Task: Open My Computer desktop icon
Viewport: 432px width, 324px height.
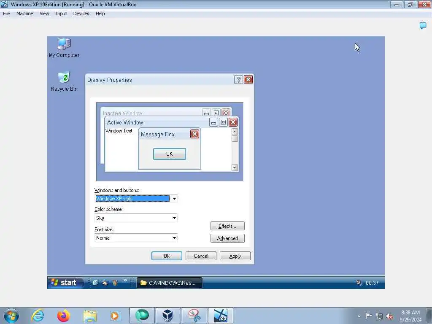Action: pyautogui.click(x=64, y=47)
